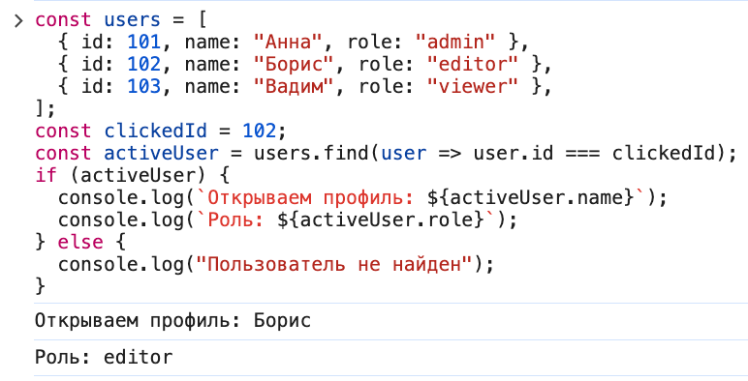The image size is (748, 381).
Task: Click the "editor" string in the users array
Action: (x=473, y=64)
